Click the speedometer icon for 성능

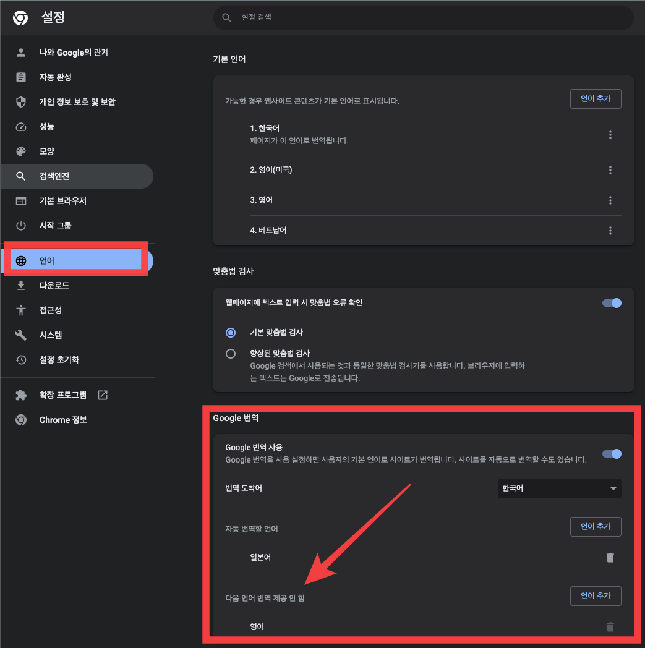[x=20, y=127]
